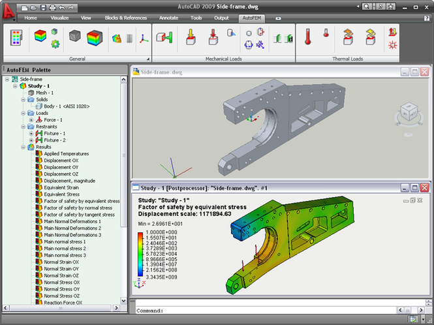This screenshot has width=434, height=325.
Task: Collapse the Solids folder
Action: pyautogui.click(x=23, y=100)
